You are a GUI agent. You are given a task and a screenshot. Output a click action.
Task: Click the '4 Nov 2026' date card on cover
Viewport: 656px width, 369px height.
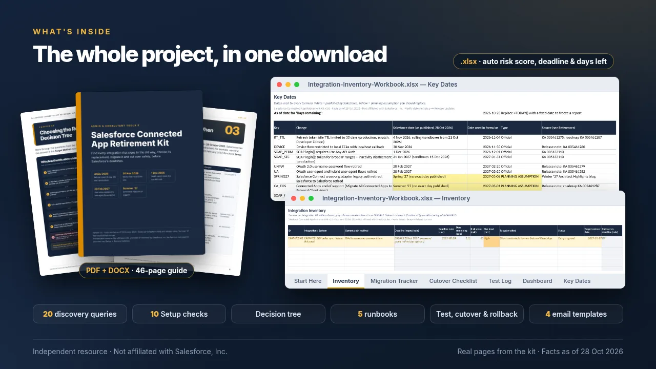pos(105,177)
